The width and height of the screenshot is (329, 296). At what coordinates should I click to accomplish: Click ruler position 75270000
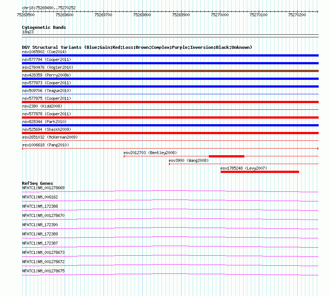point(220,15)
